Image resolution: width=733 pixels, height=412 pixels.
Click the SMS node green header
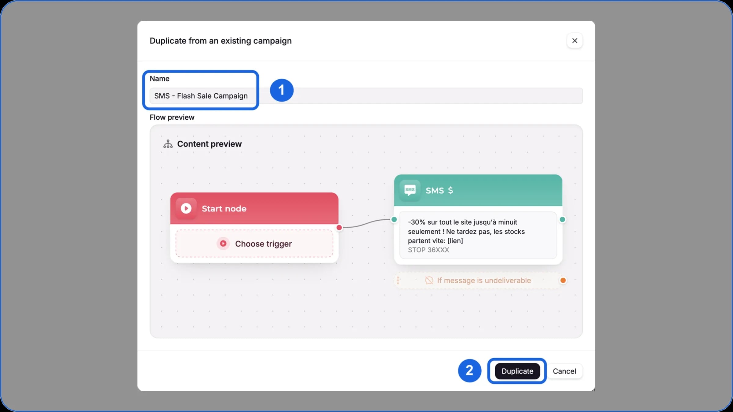coord(478,190)
